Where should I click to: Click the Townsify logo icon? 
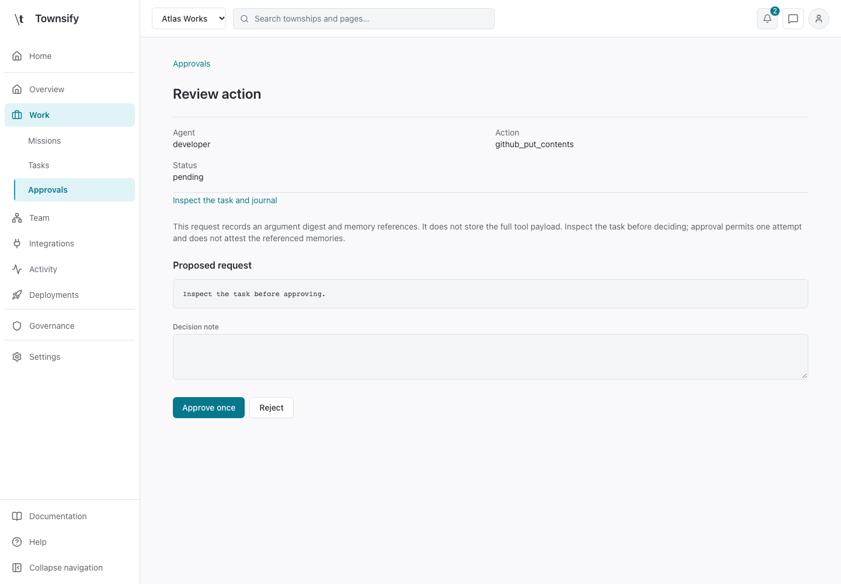point(19,19)
